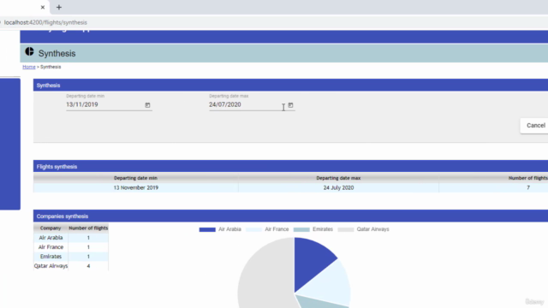Open a new browser tab
Image resolution: width=548 pixels, height=308 pixels.
click(59, 7)
